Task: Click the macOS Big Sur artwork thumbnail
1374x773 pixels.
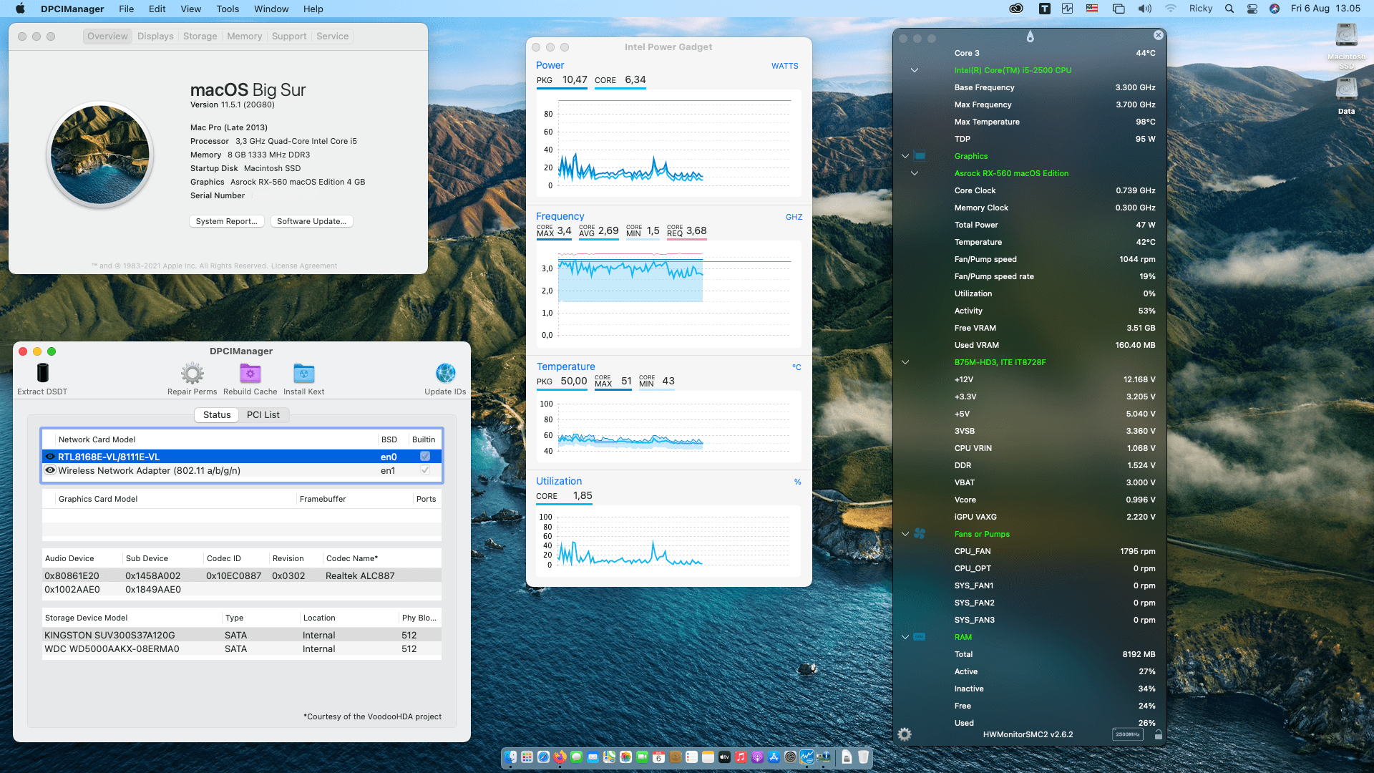Action: click(x=100, y=155)
